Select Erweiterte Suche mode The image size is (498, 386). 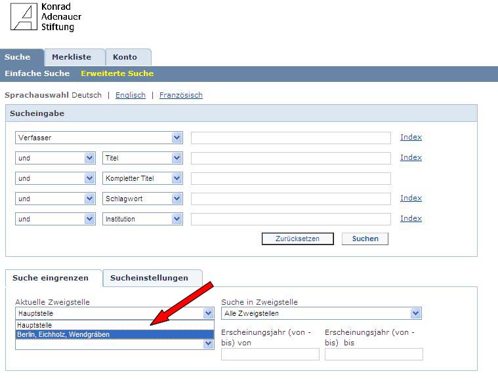[117, 73]
